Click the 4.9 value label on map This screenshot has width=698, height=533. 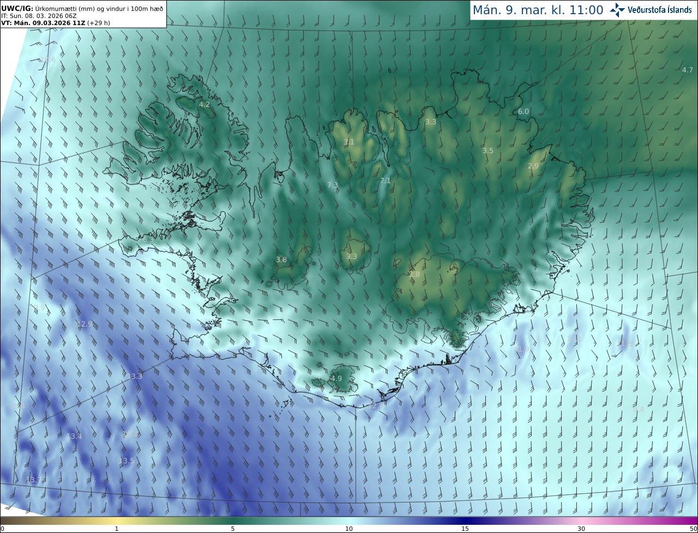pos(336,378)
